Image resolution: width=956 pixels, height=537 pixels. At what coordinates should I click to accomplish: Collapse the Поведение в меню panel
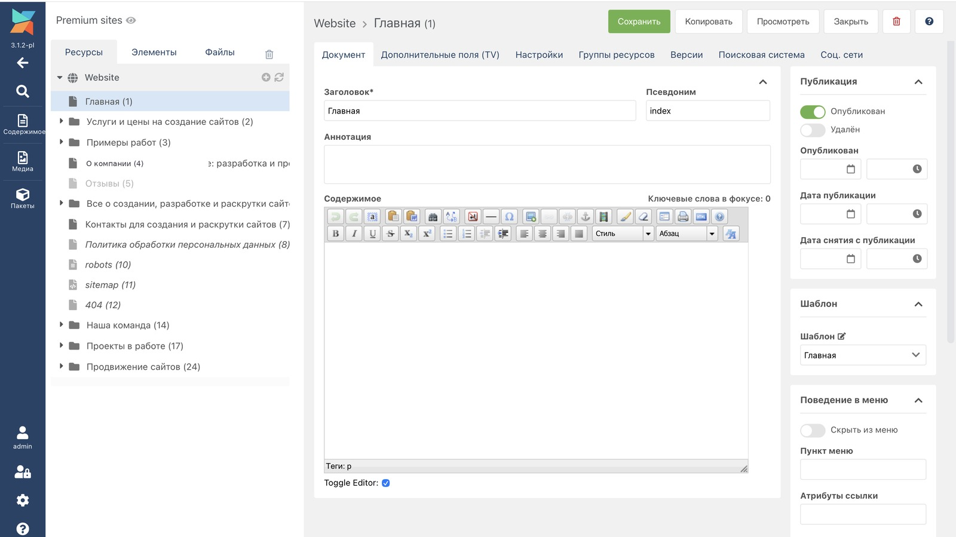coord(918,400)
